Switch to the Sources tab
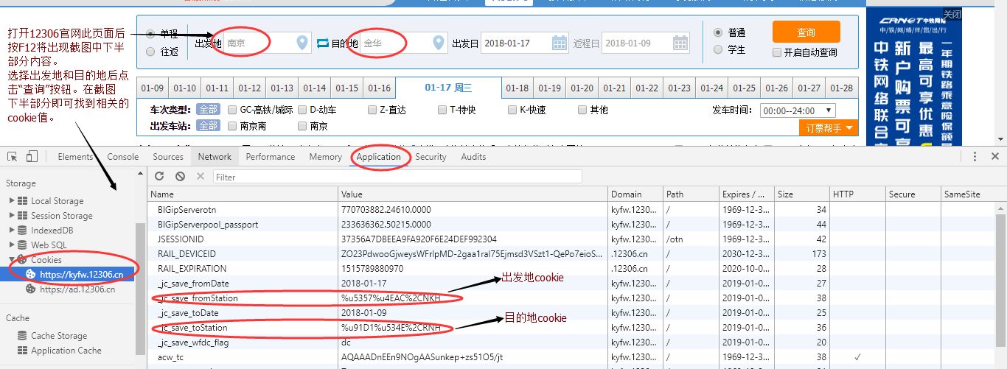Image resolution: width=1007 pixels, height=369 pixels. point(168,157)
